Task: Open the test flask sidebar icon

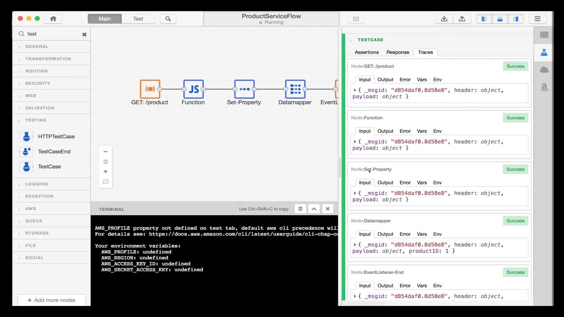Action: 544,52
